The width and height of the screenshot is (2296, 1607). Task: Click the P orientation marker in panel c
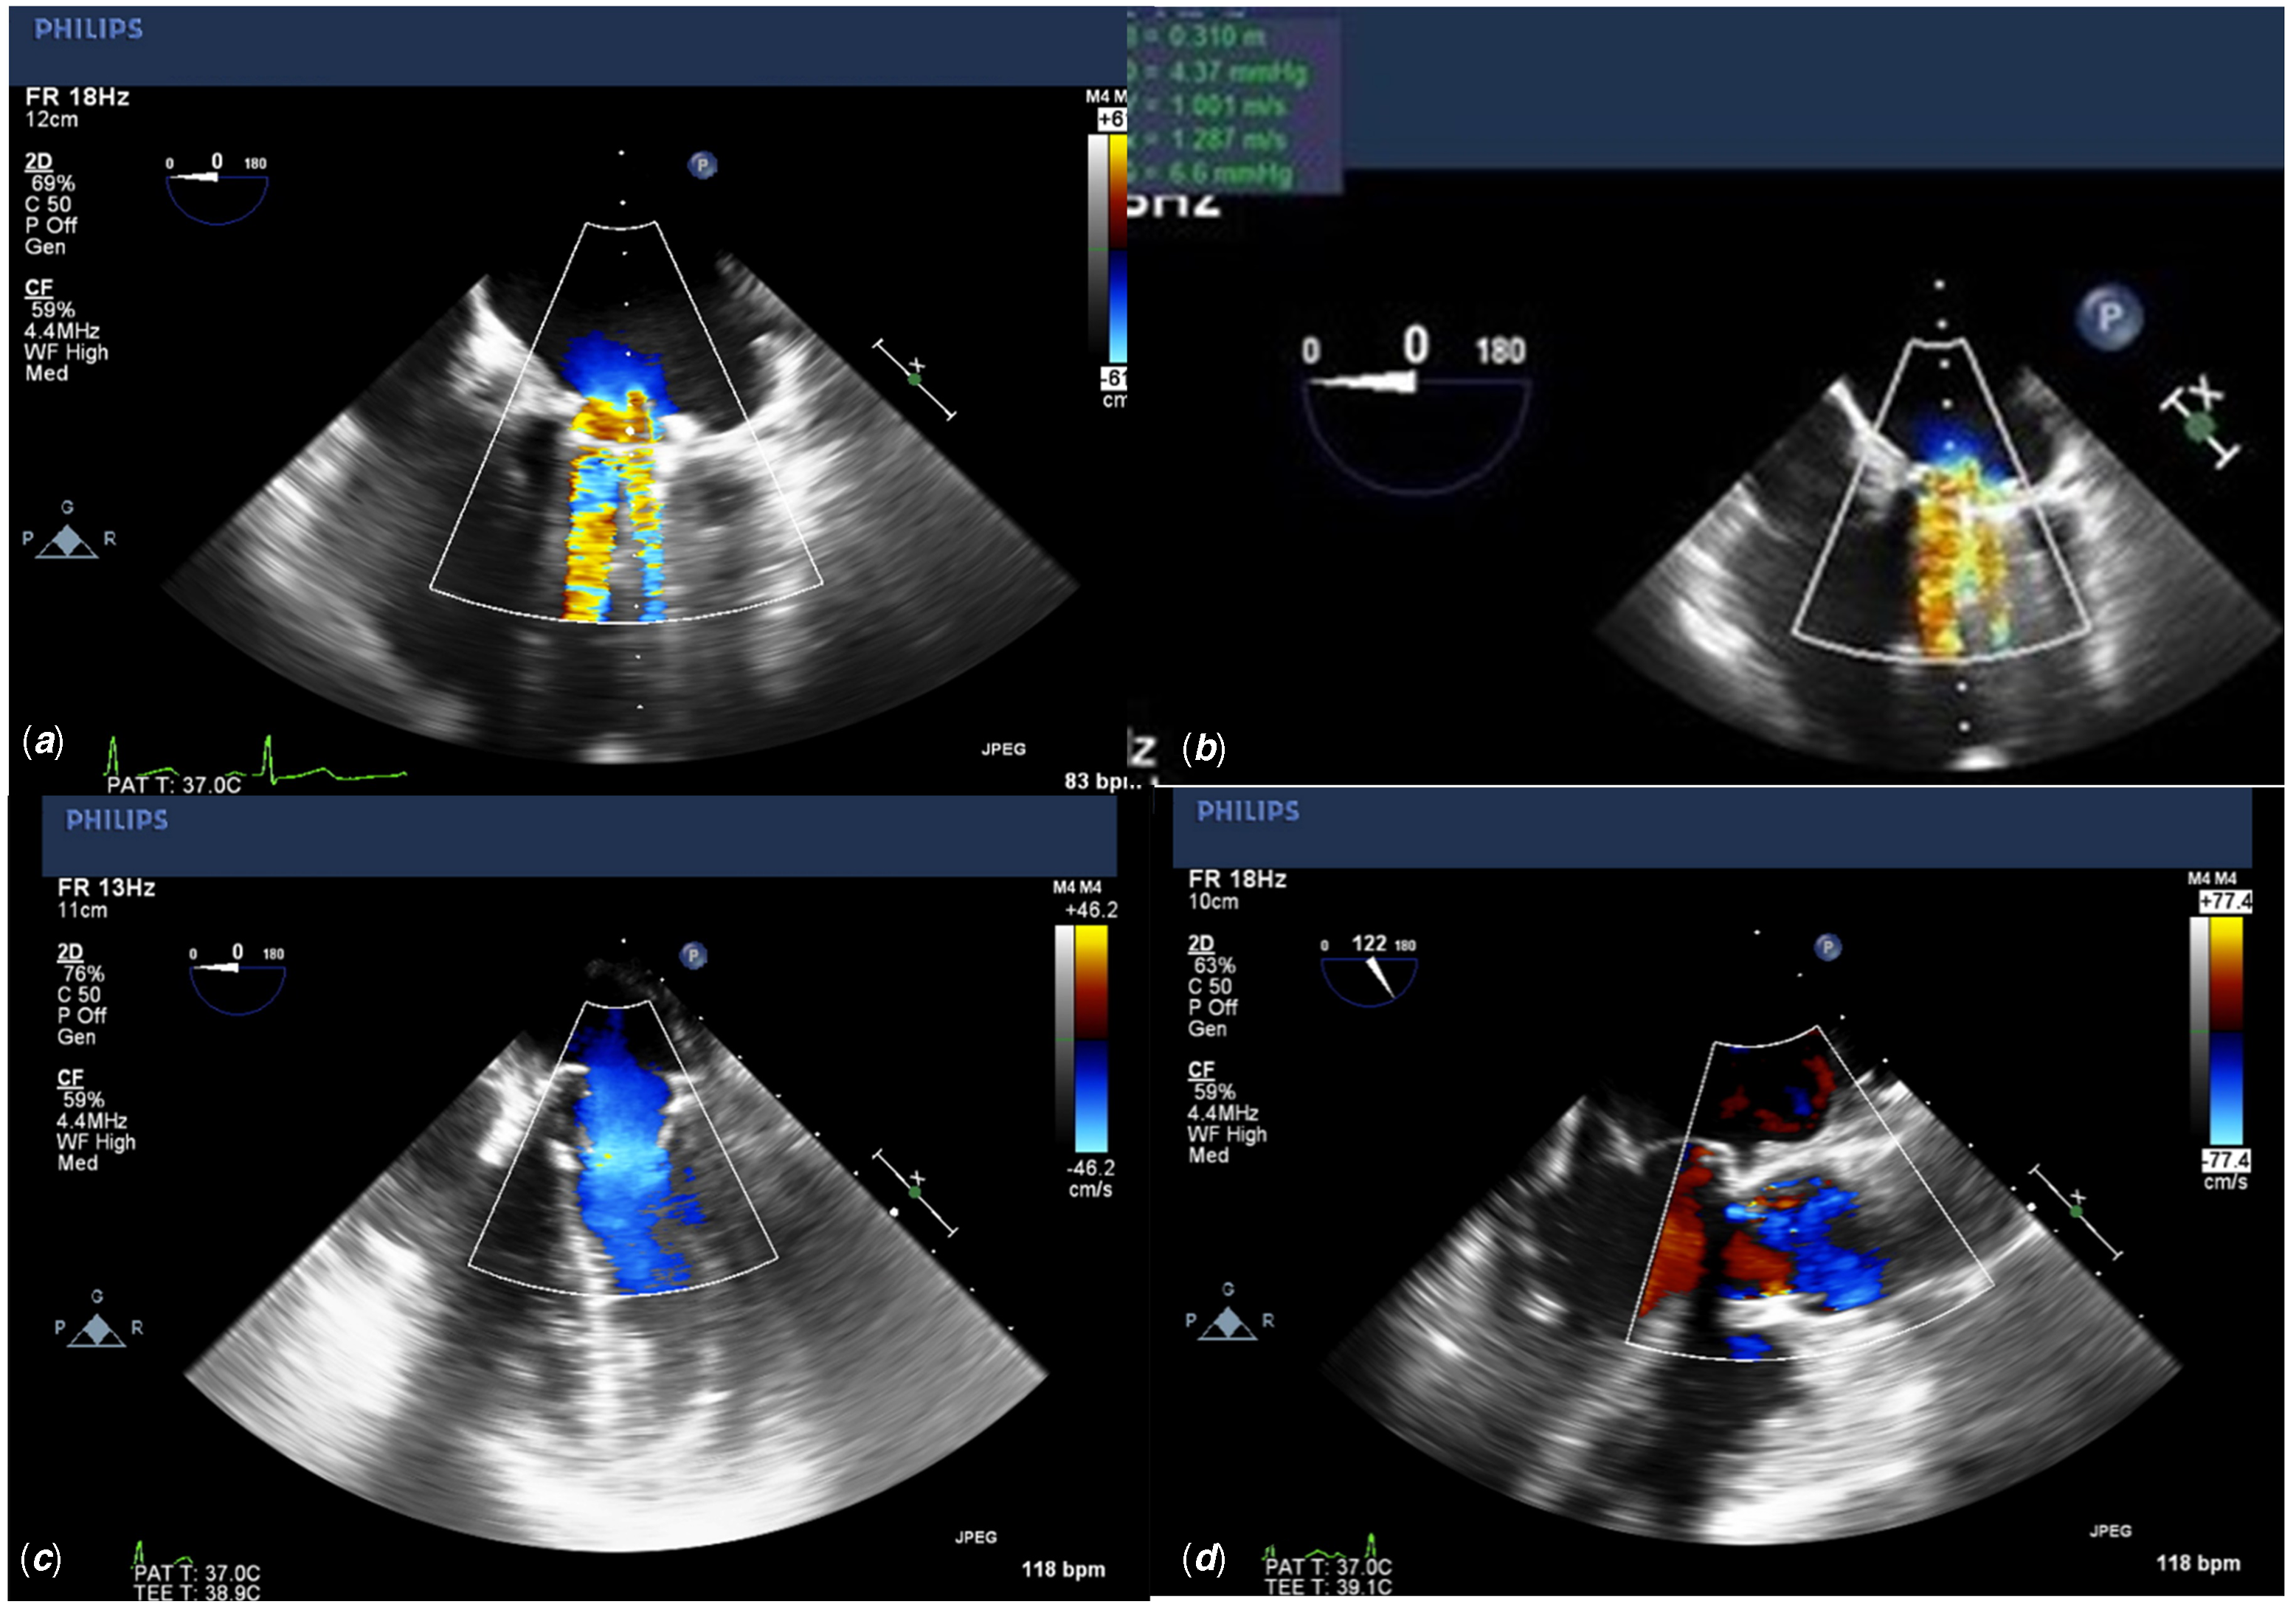(x=693, y=955)
